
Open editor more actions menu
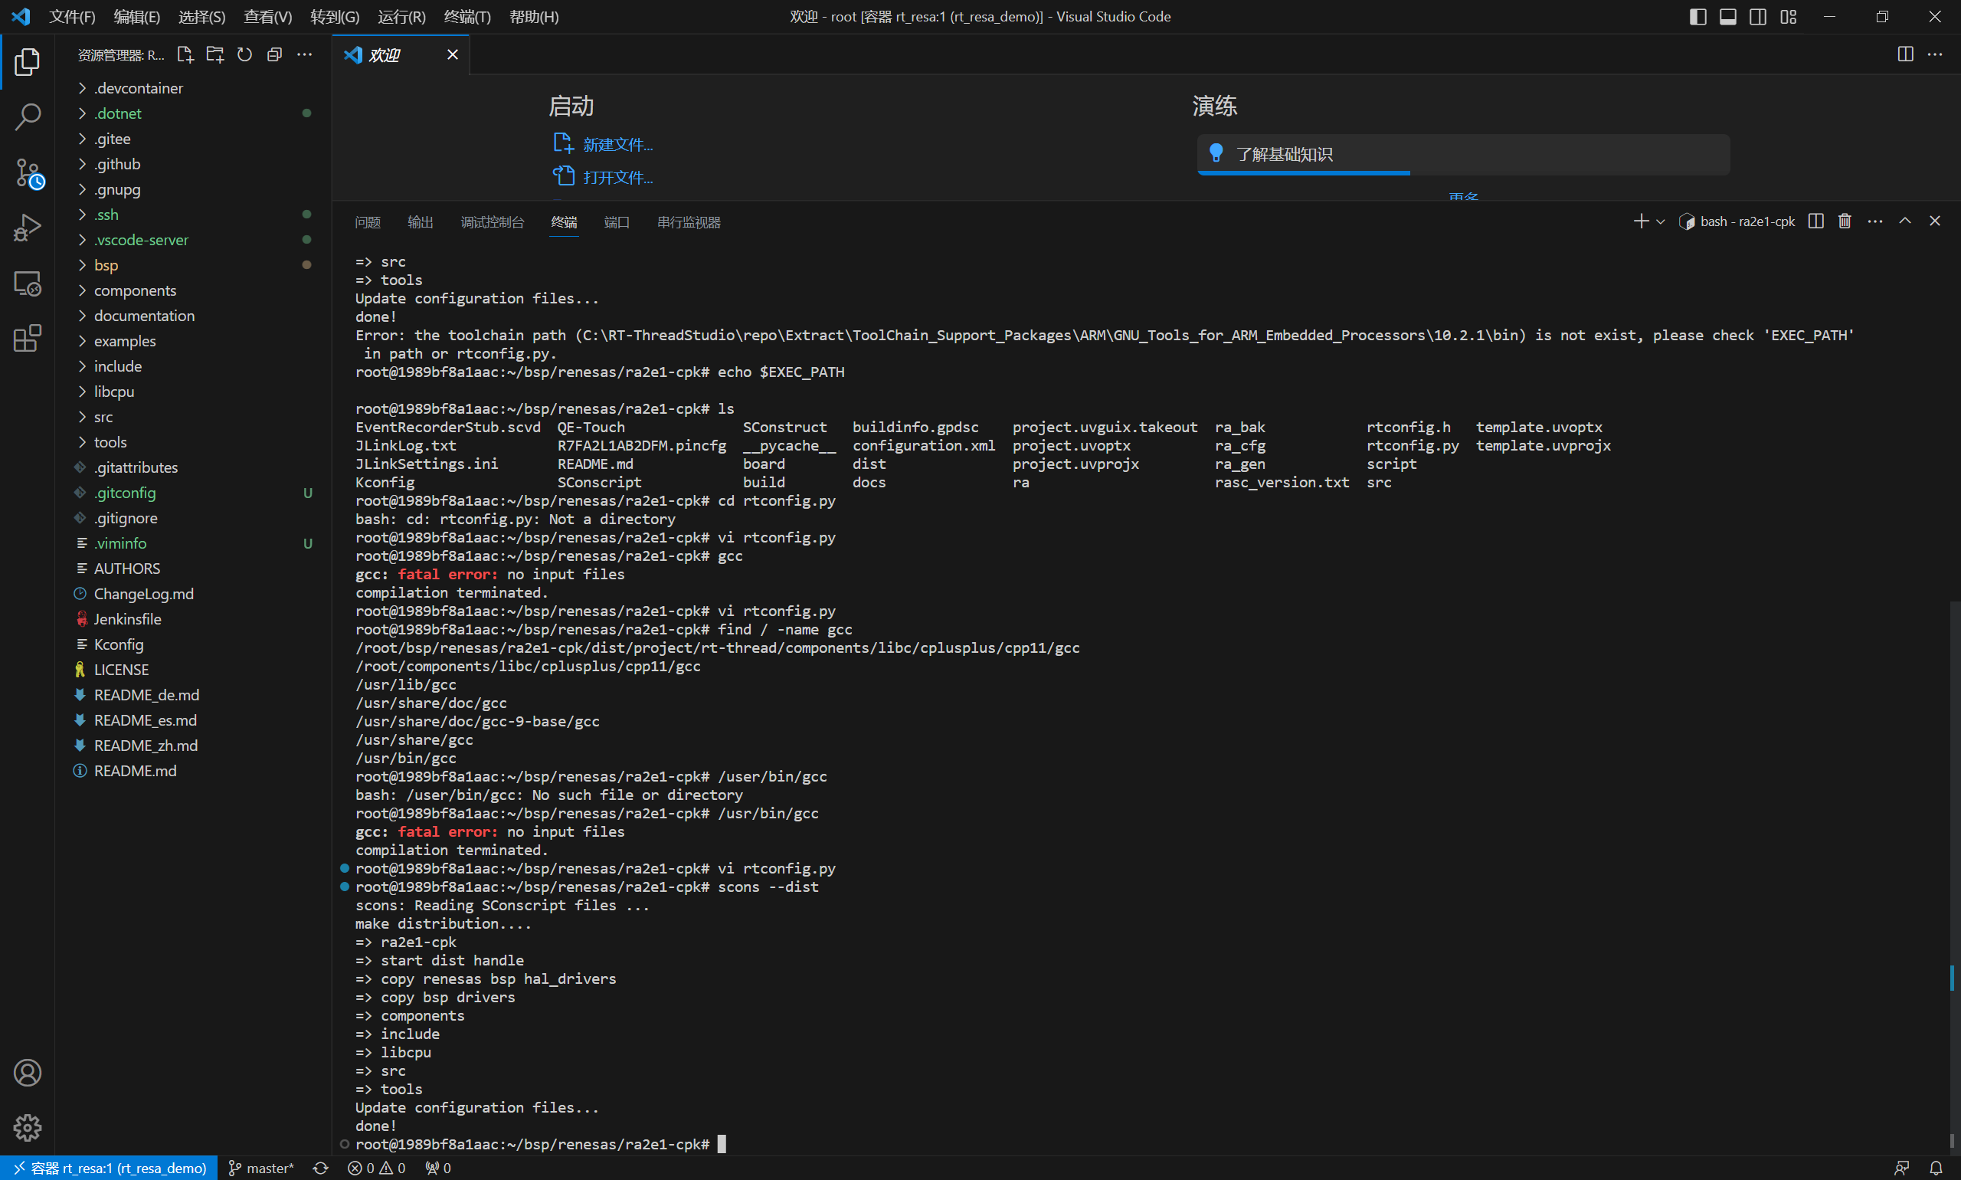(1936, 54)
